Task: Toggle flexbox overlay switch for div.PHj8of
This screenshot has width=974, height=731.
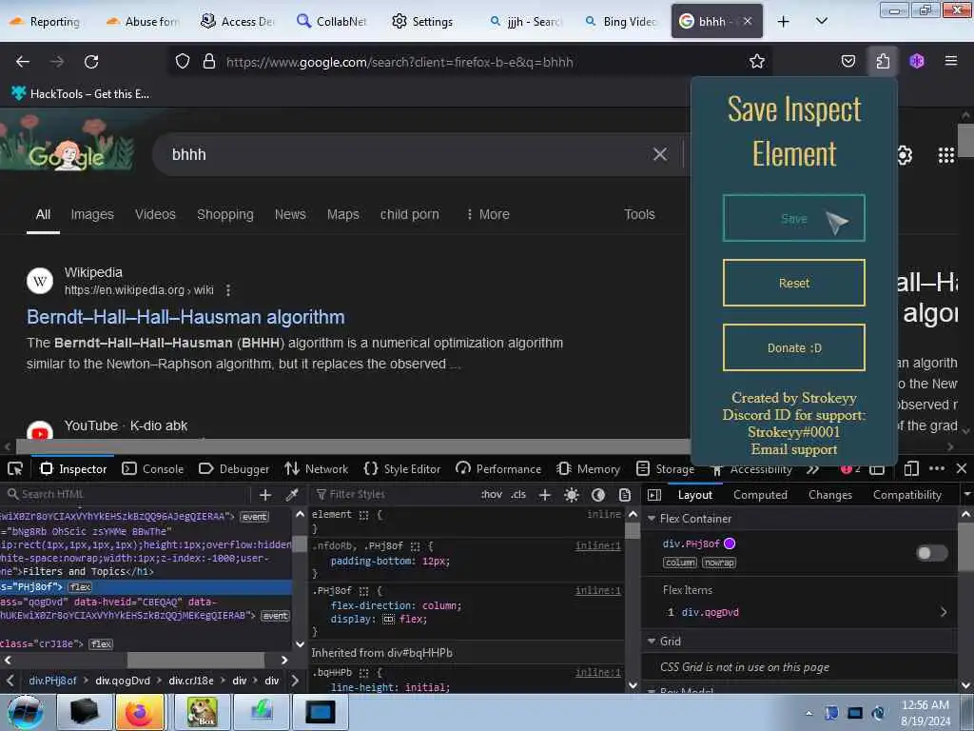Action: coord(932,553)
